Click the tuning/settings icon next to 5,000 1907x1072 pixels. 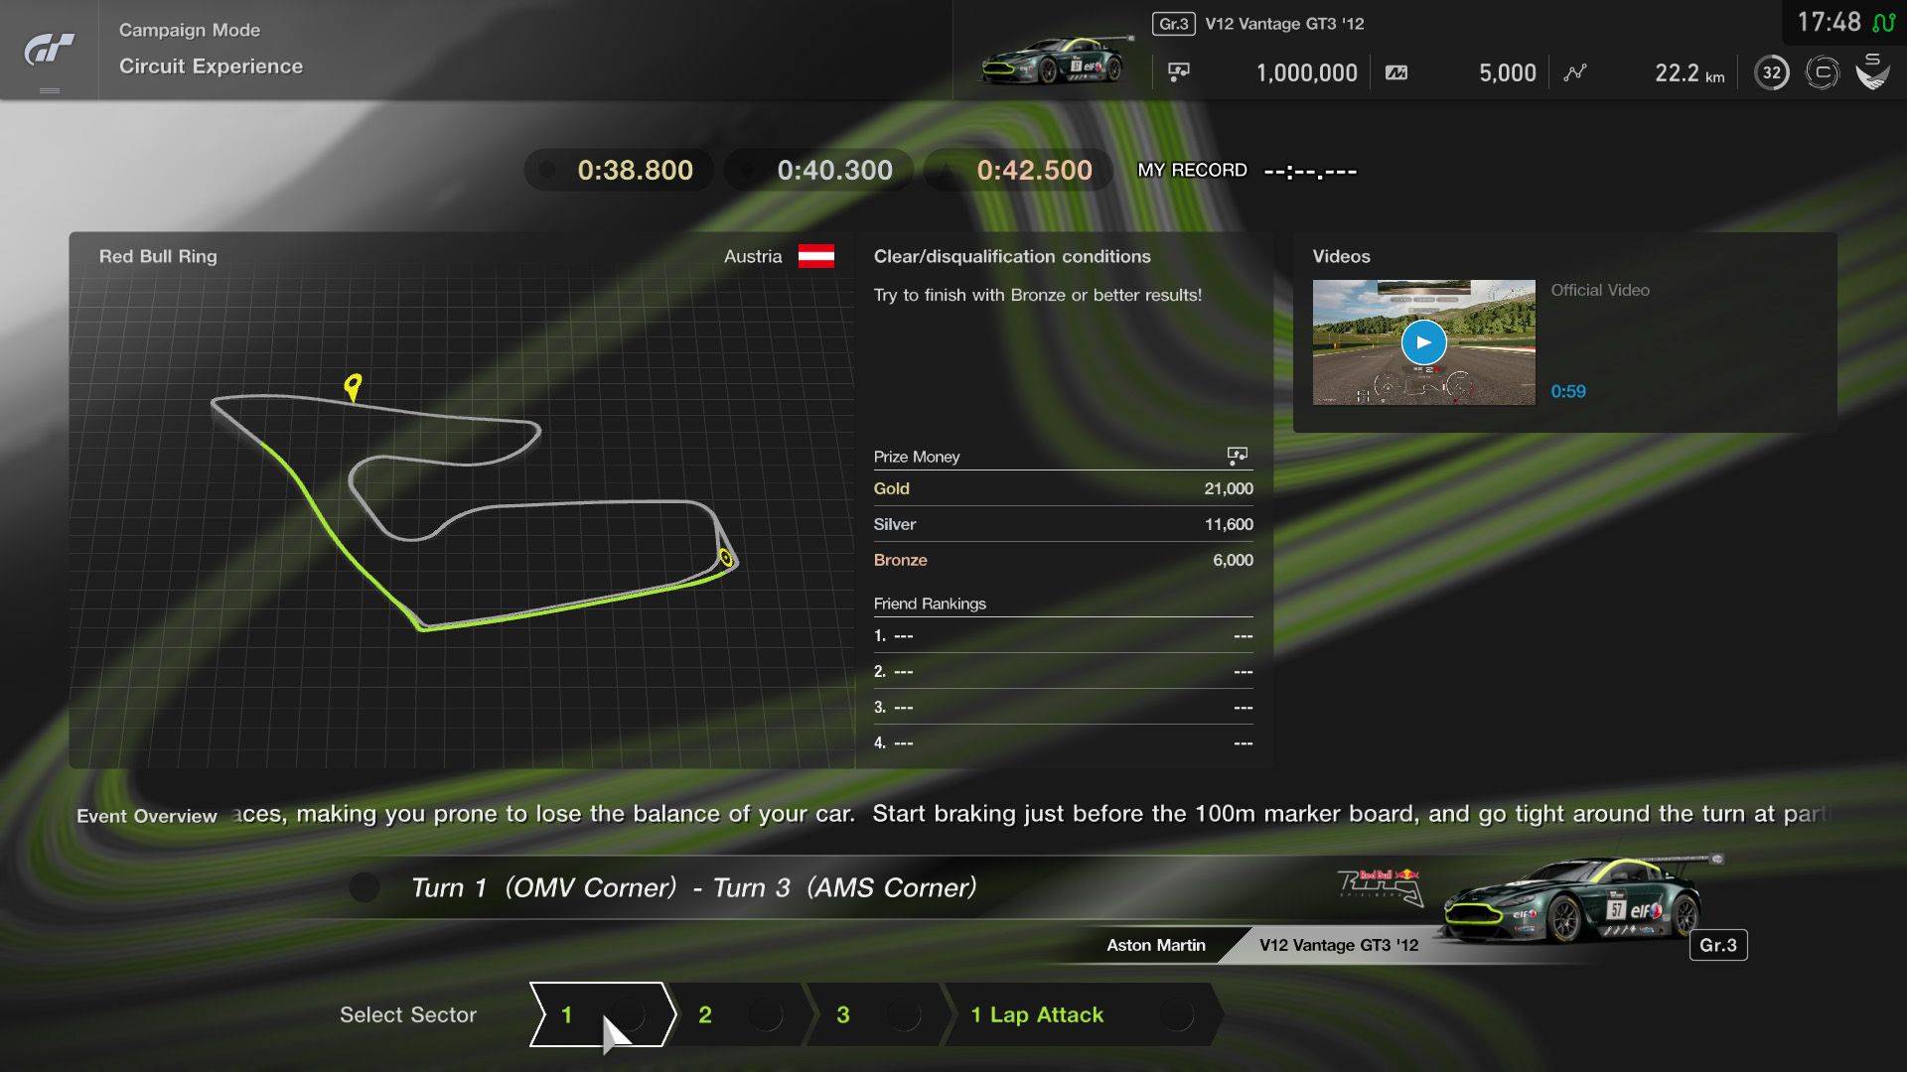pyautogui.click(x=1398, y=72)
